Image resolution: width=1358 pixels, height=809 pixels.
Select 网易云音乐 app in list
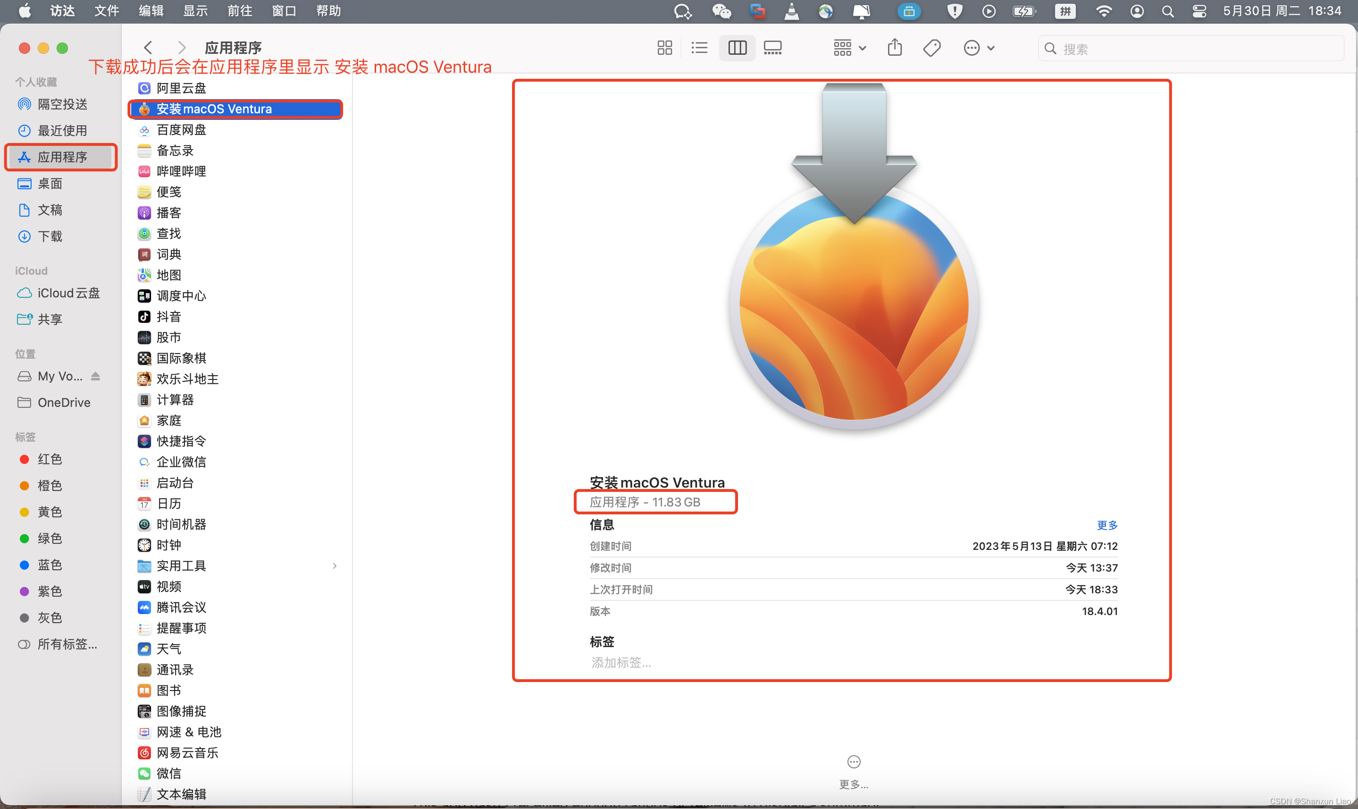[236, 753]
